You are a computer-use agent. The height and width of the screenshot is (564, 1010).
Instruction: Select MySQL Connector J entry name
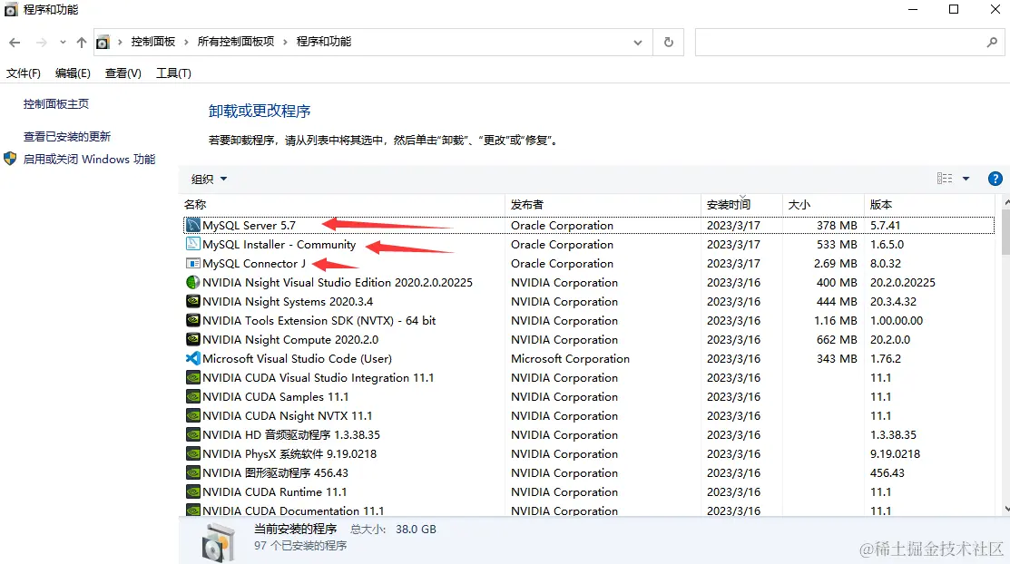click(254, 263)
